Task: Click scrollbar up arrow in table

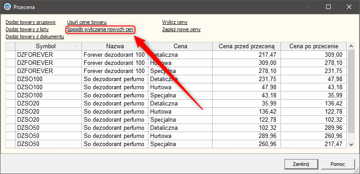Action: point(351,46)
